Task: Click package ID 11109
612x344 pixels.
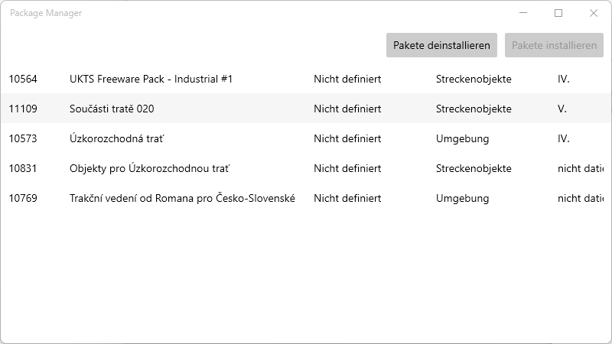Action: [x=23, y=109]
